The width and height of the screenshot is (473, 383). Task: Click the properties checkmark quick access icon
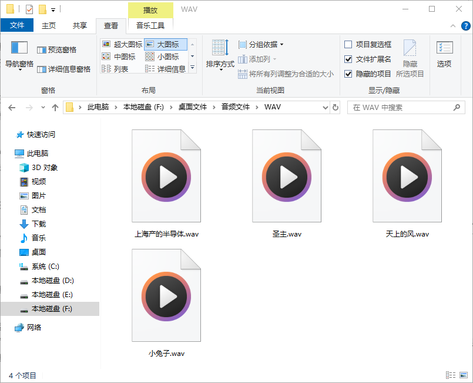(x=29, y=9)
